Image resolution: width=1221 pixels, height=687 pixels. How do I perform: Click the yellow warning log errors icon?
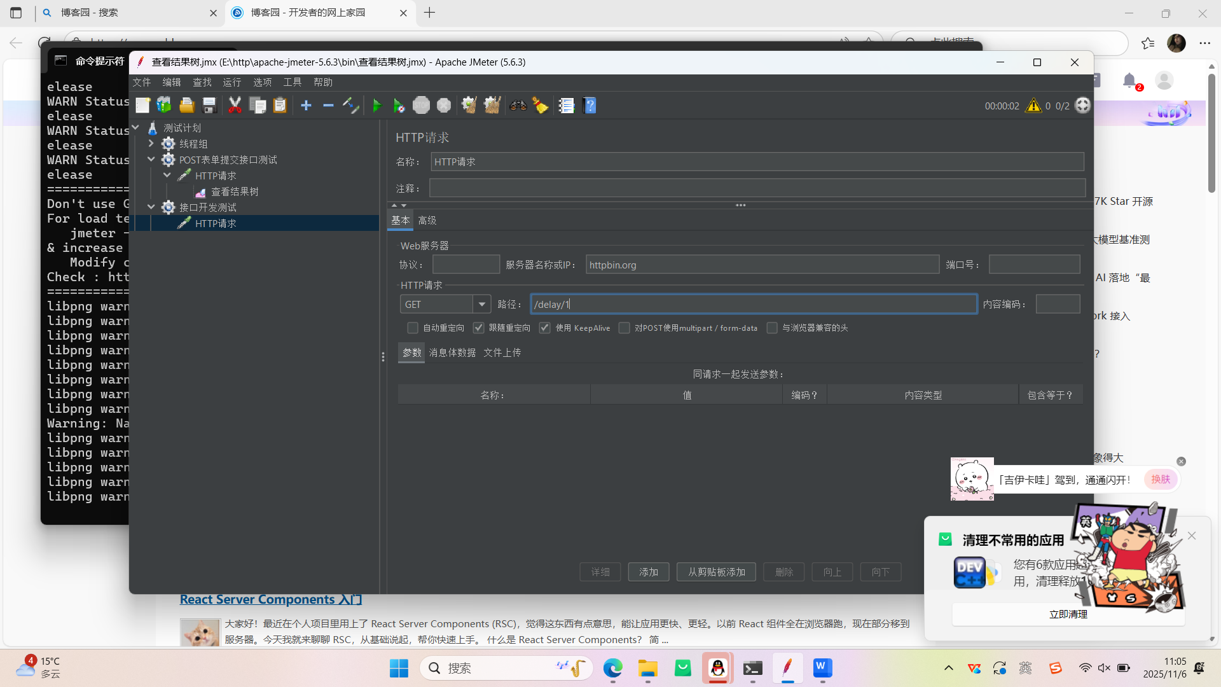click(1033, 106)
